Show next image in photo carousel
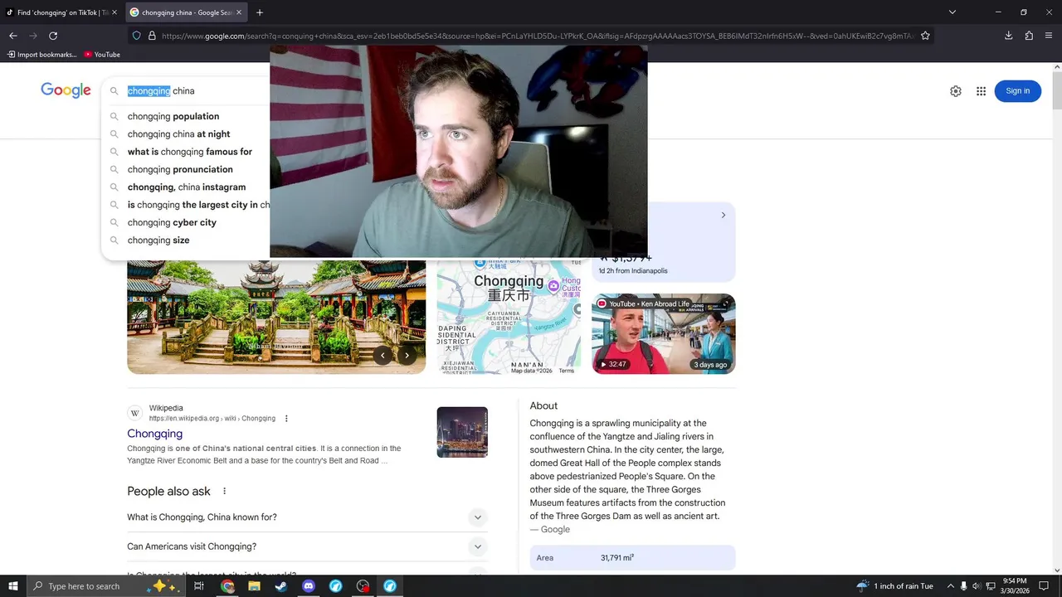Image resolution: width=1062 pixels, height=597 pixels. 407,355
